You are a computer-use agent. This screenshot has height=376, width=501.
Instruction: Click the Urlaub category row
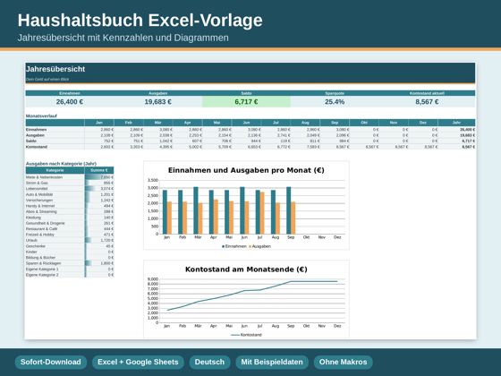[x=70, y=240]
